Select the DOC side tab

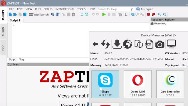point(3,48)
